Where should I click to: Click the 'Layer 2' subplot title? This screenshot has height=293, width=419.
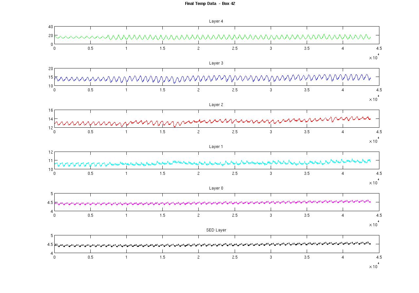click(216, 105)
